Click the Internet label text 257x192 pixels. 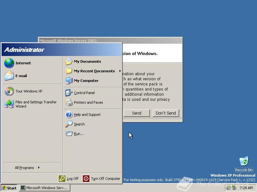(x=23, y=63)
